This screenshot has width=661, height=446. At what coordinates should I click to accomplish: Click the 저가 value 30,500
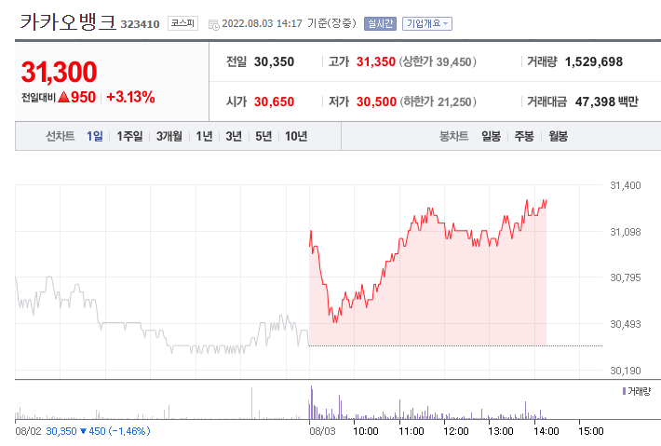pos(376,101)
